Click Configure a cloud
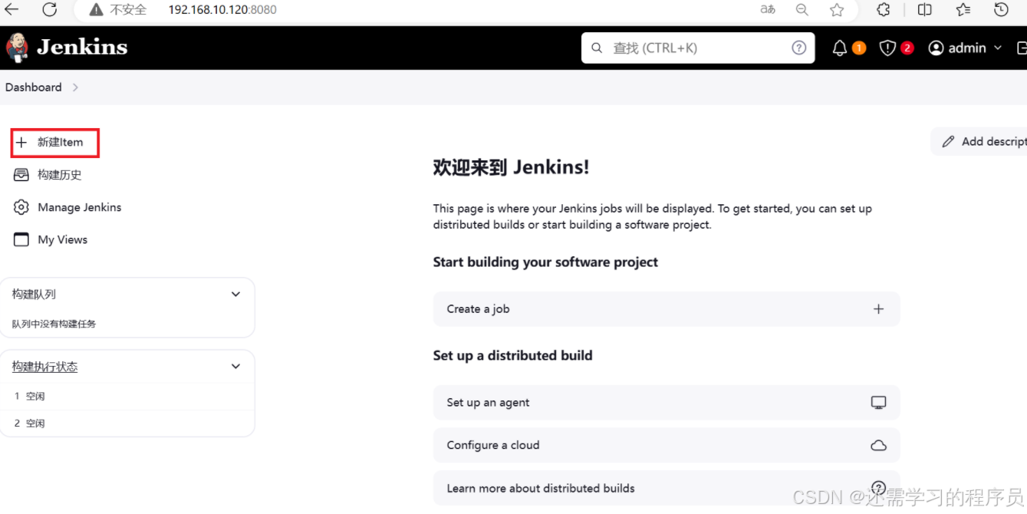 pos(666,446)
